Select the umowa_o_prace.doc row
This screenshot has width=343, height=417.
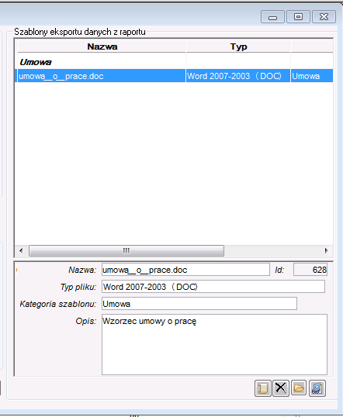tap(174, 76)
